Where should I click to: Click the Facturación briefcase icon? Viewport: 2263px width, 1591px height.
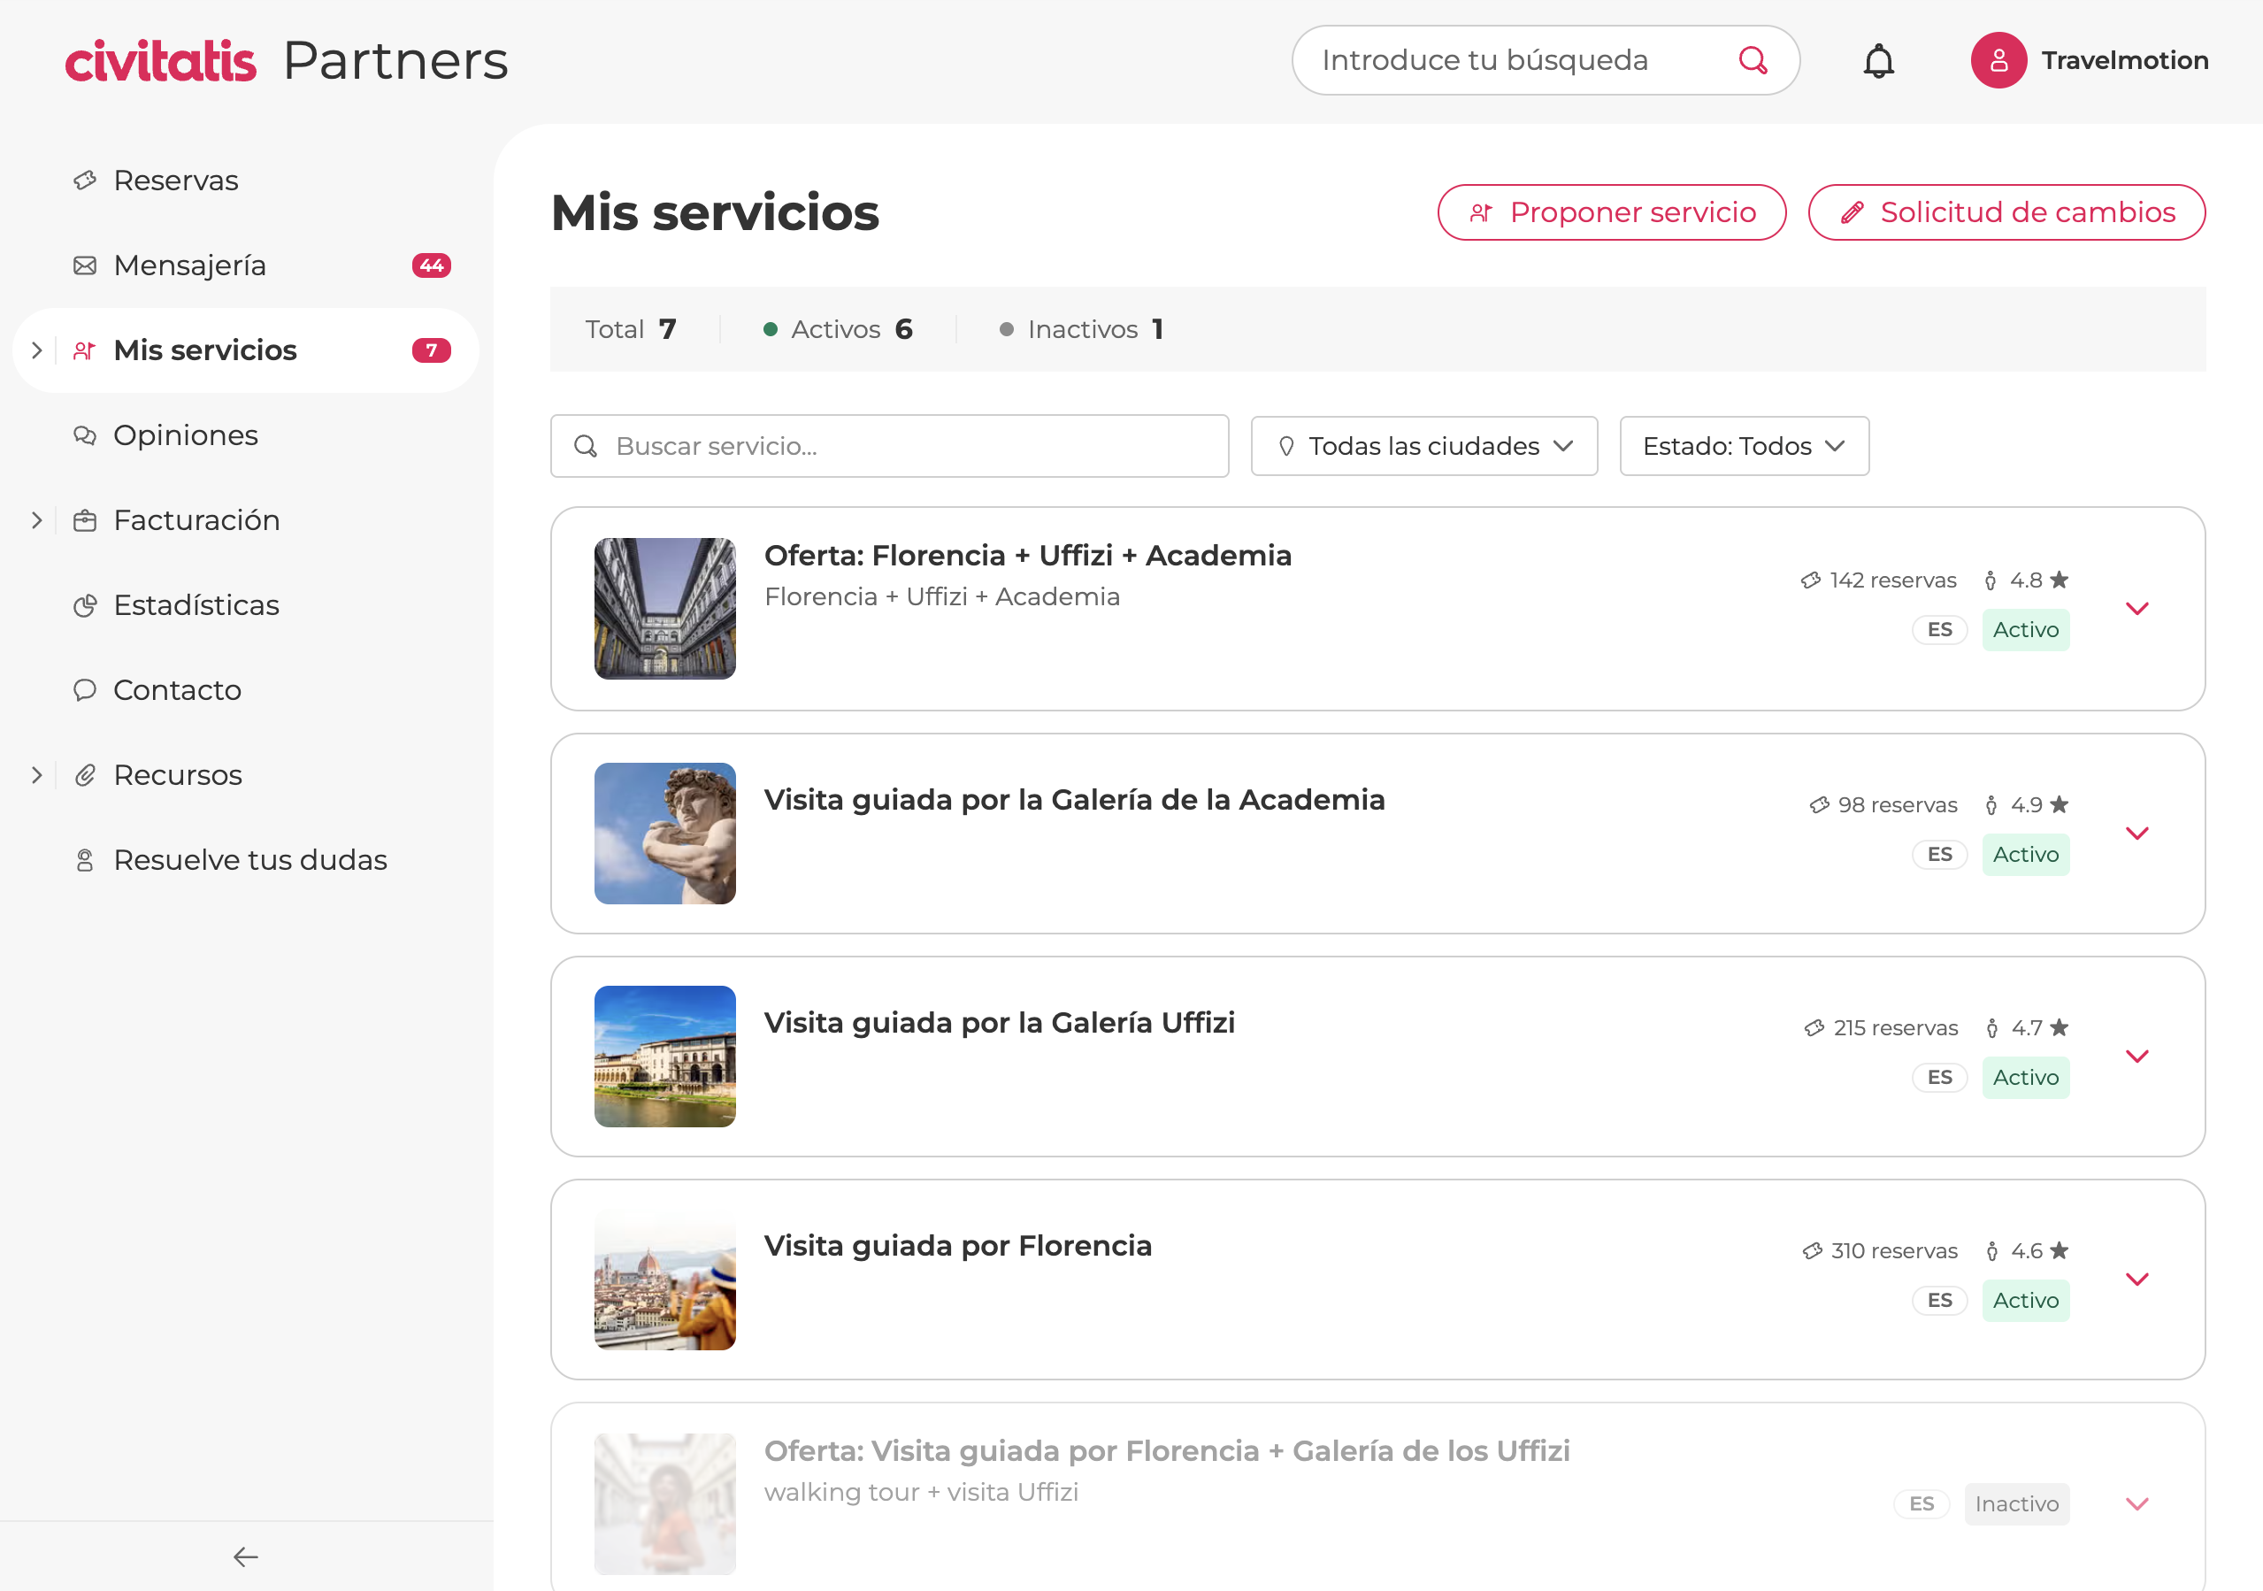click(85, 519)
